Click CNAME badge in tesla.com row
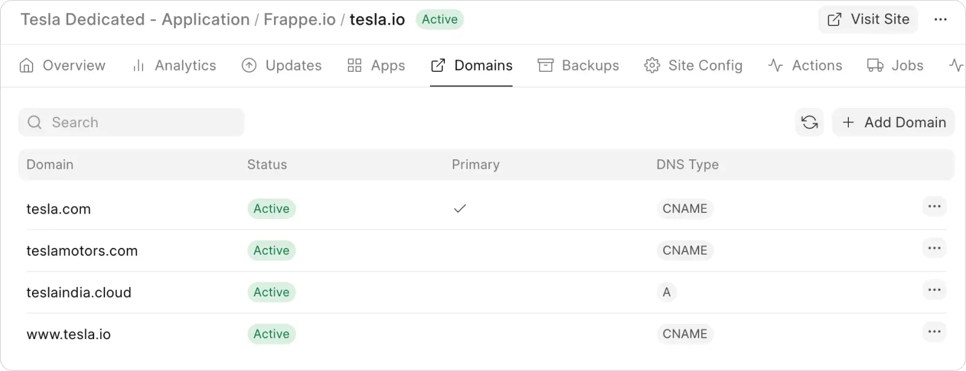 coord(685,209)
